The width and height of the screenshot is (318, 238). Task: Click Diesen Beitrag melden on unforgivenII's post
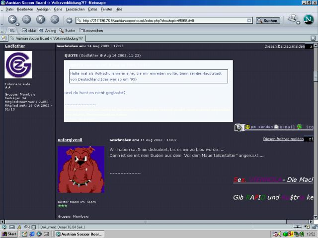pos(283,139)
